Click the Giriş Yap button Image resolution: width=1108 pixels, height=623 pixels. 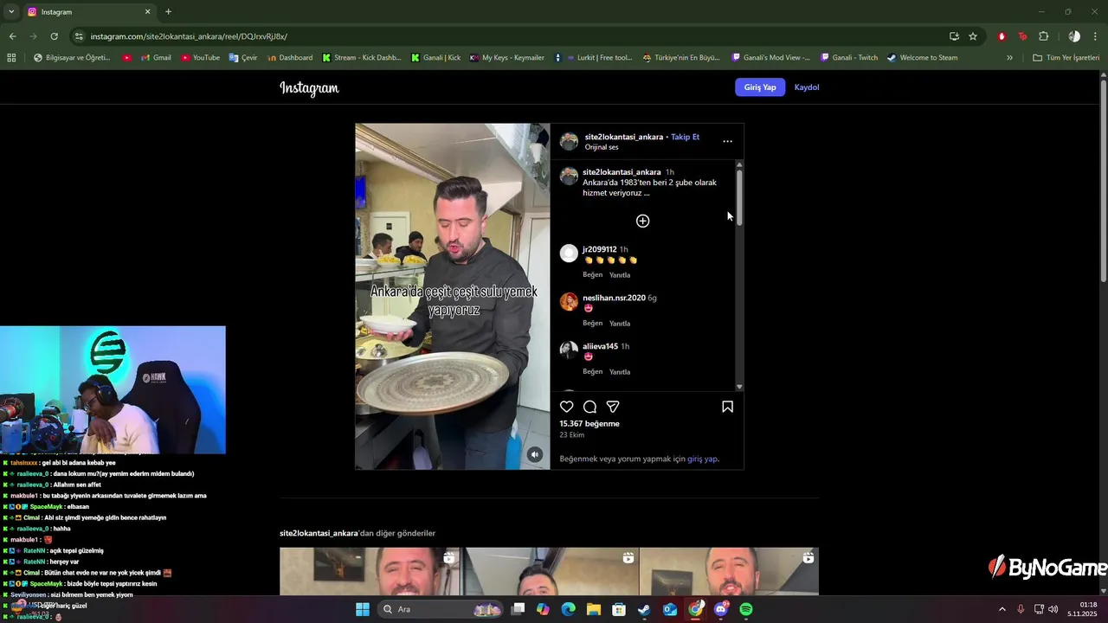point(760,87)
